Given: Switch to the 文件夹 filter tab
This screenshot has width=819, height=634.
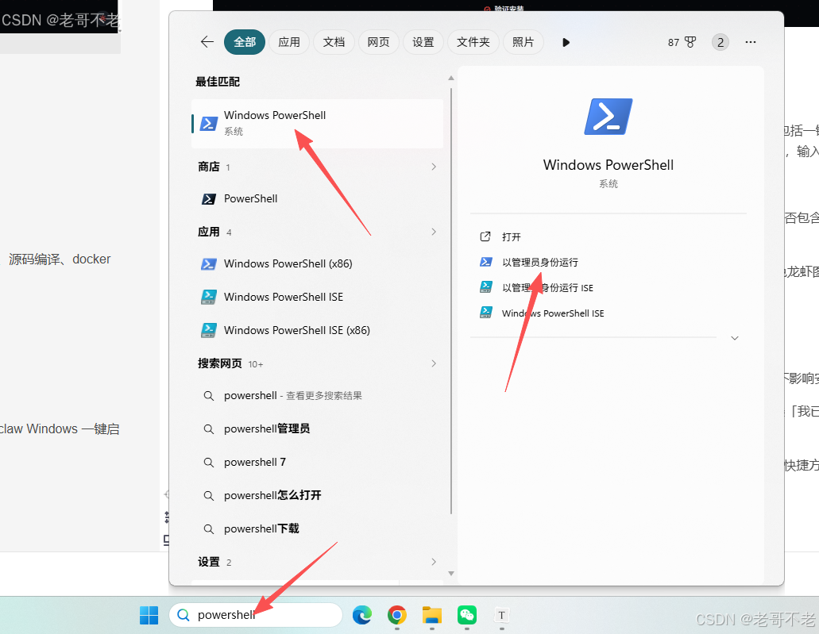Looking at the screenshot, I should [473, 42].
